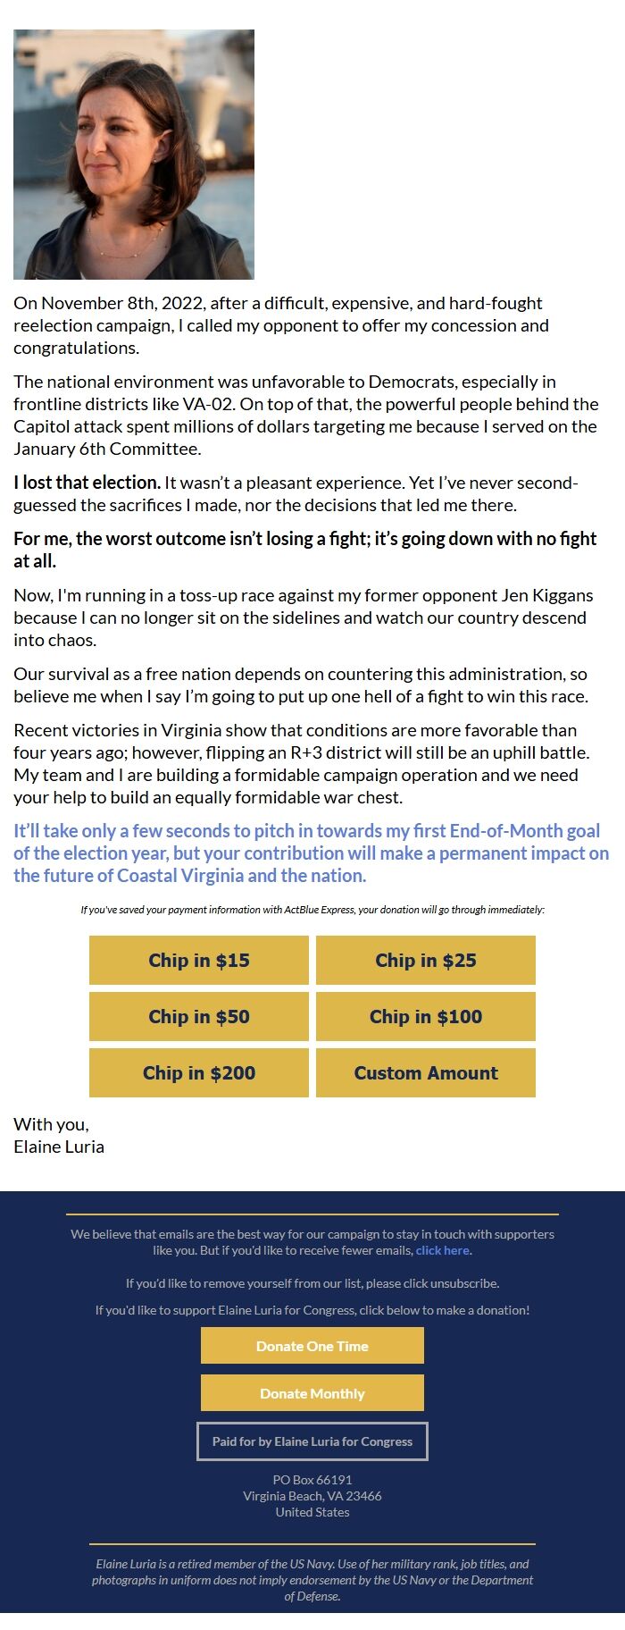The width and height of the screenshot is (625, 1630).
Task: Click the 'click here' link to receive fewer emails
Action: coord(441,1250)
